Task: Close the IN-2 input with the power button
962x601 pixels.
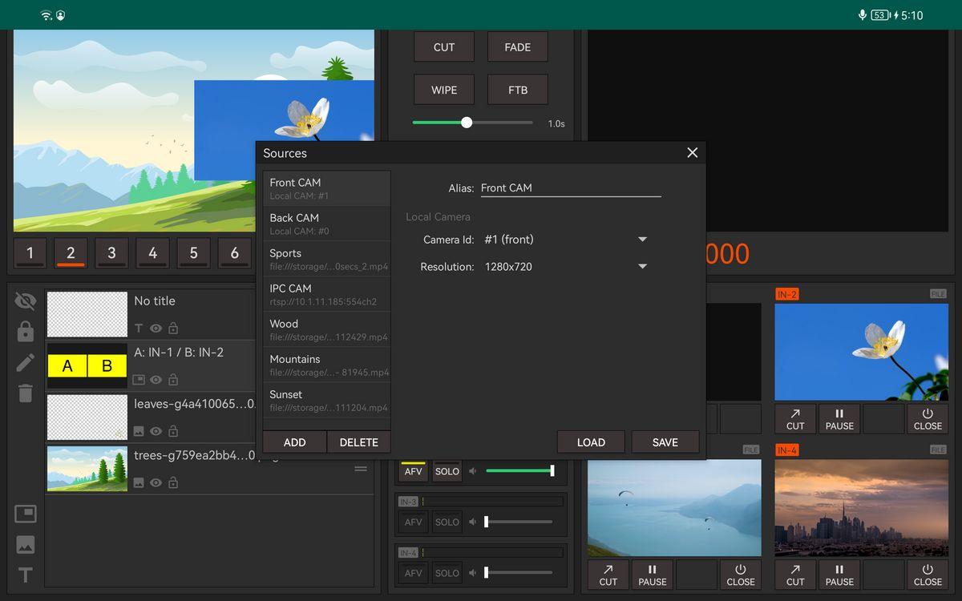Action: coord(928,419)
